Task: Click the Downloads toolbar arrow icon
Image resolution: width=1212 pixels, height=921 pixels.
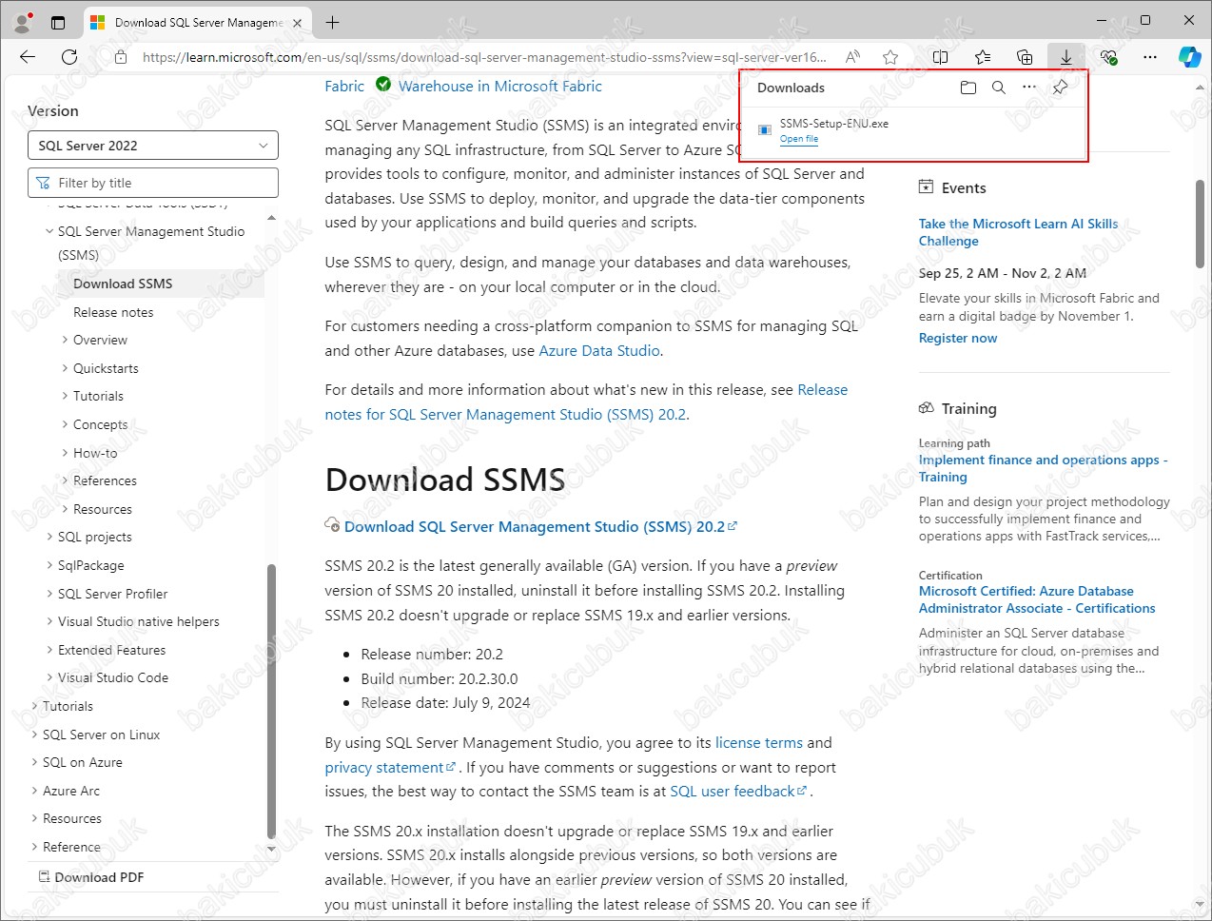Action: pos(1066,57)
